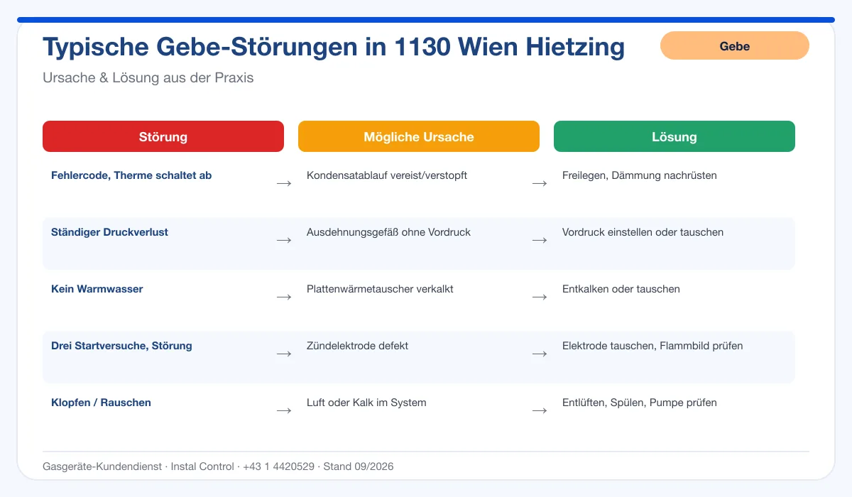The height and width of the screenshot is (497, 852).
Task: Click arrow after 'Zündelektrode defekt'
Action: 540,354
